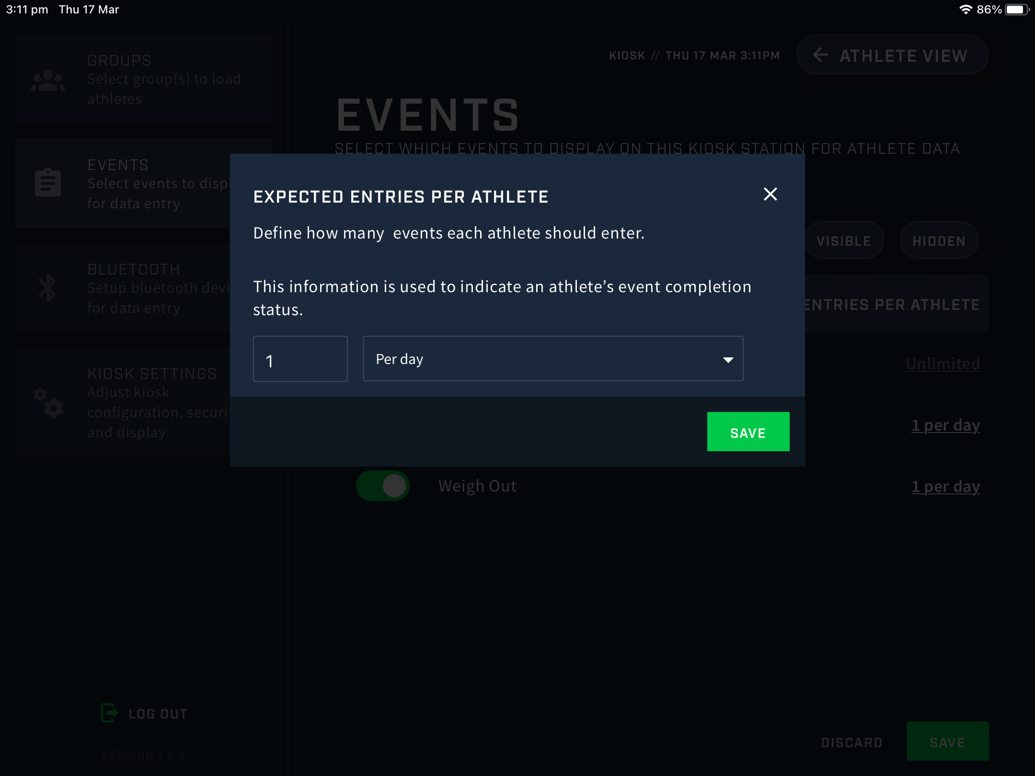
Task: Click the entries count input field
Action: pos(300,359)
